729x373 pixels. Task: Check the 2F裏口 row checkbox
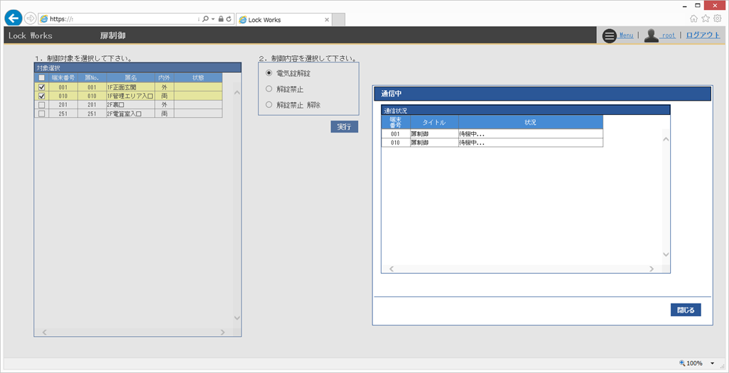click(x=41, y=104)
